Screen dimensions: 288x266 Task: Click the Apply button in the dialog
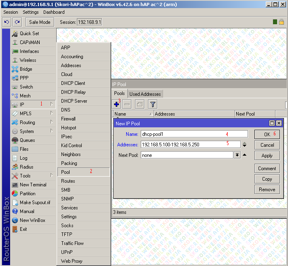point(267,156)
